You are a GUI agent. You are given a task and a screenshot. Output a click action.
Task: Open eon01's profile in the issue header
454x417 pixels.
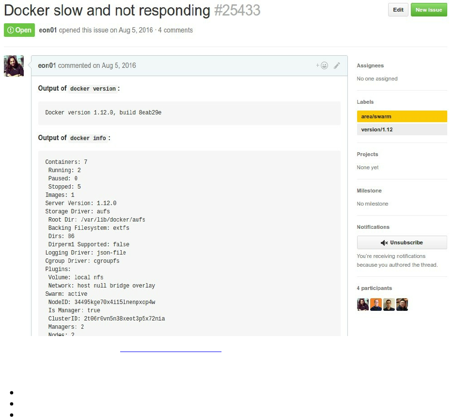click(48, 30)
